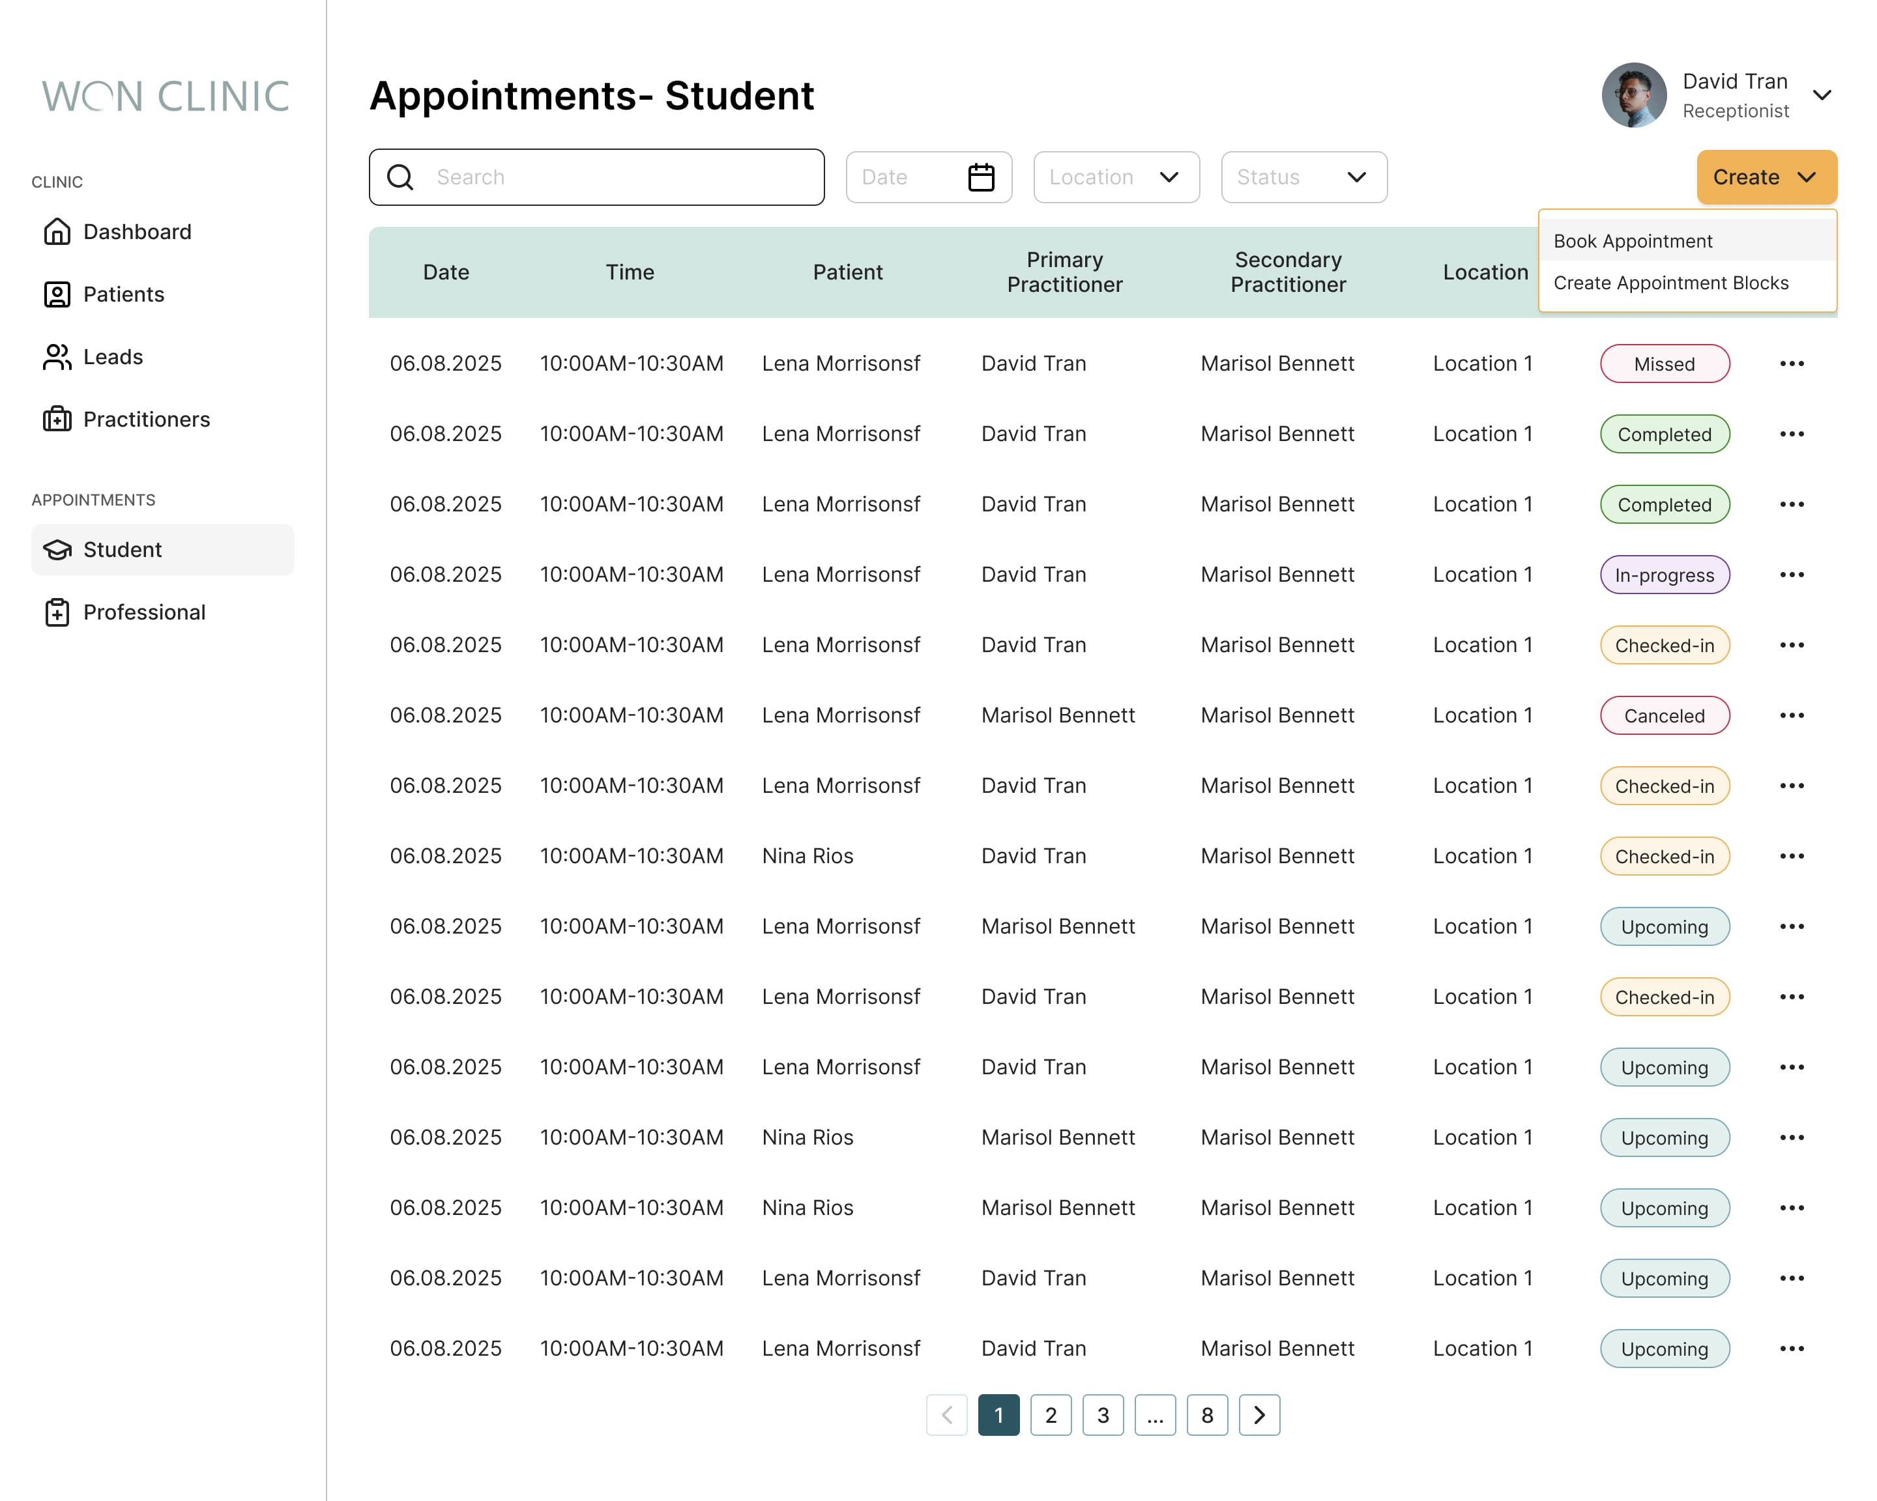Image resolution: width=1877 pixels, height=1501 pixels.
Task: Click the Professional clipboard icon
Action: (x=57, y=612)
